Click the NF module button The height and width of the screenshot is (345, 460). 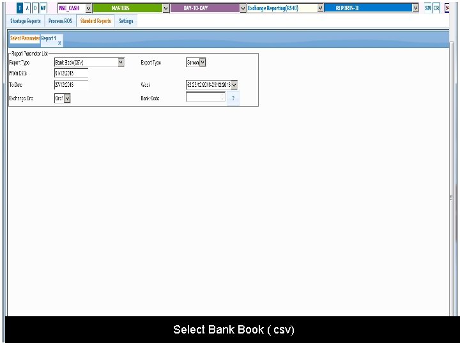pyautogui.click(x=43, y=8)
